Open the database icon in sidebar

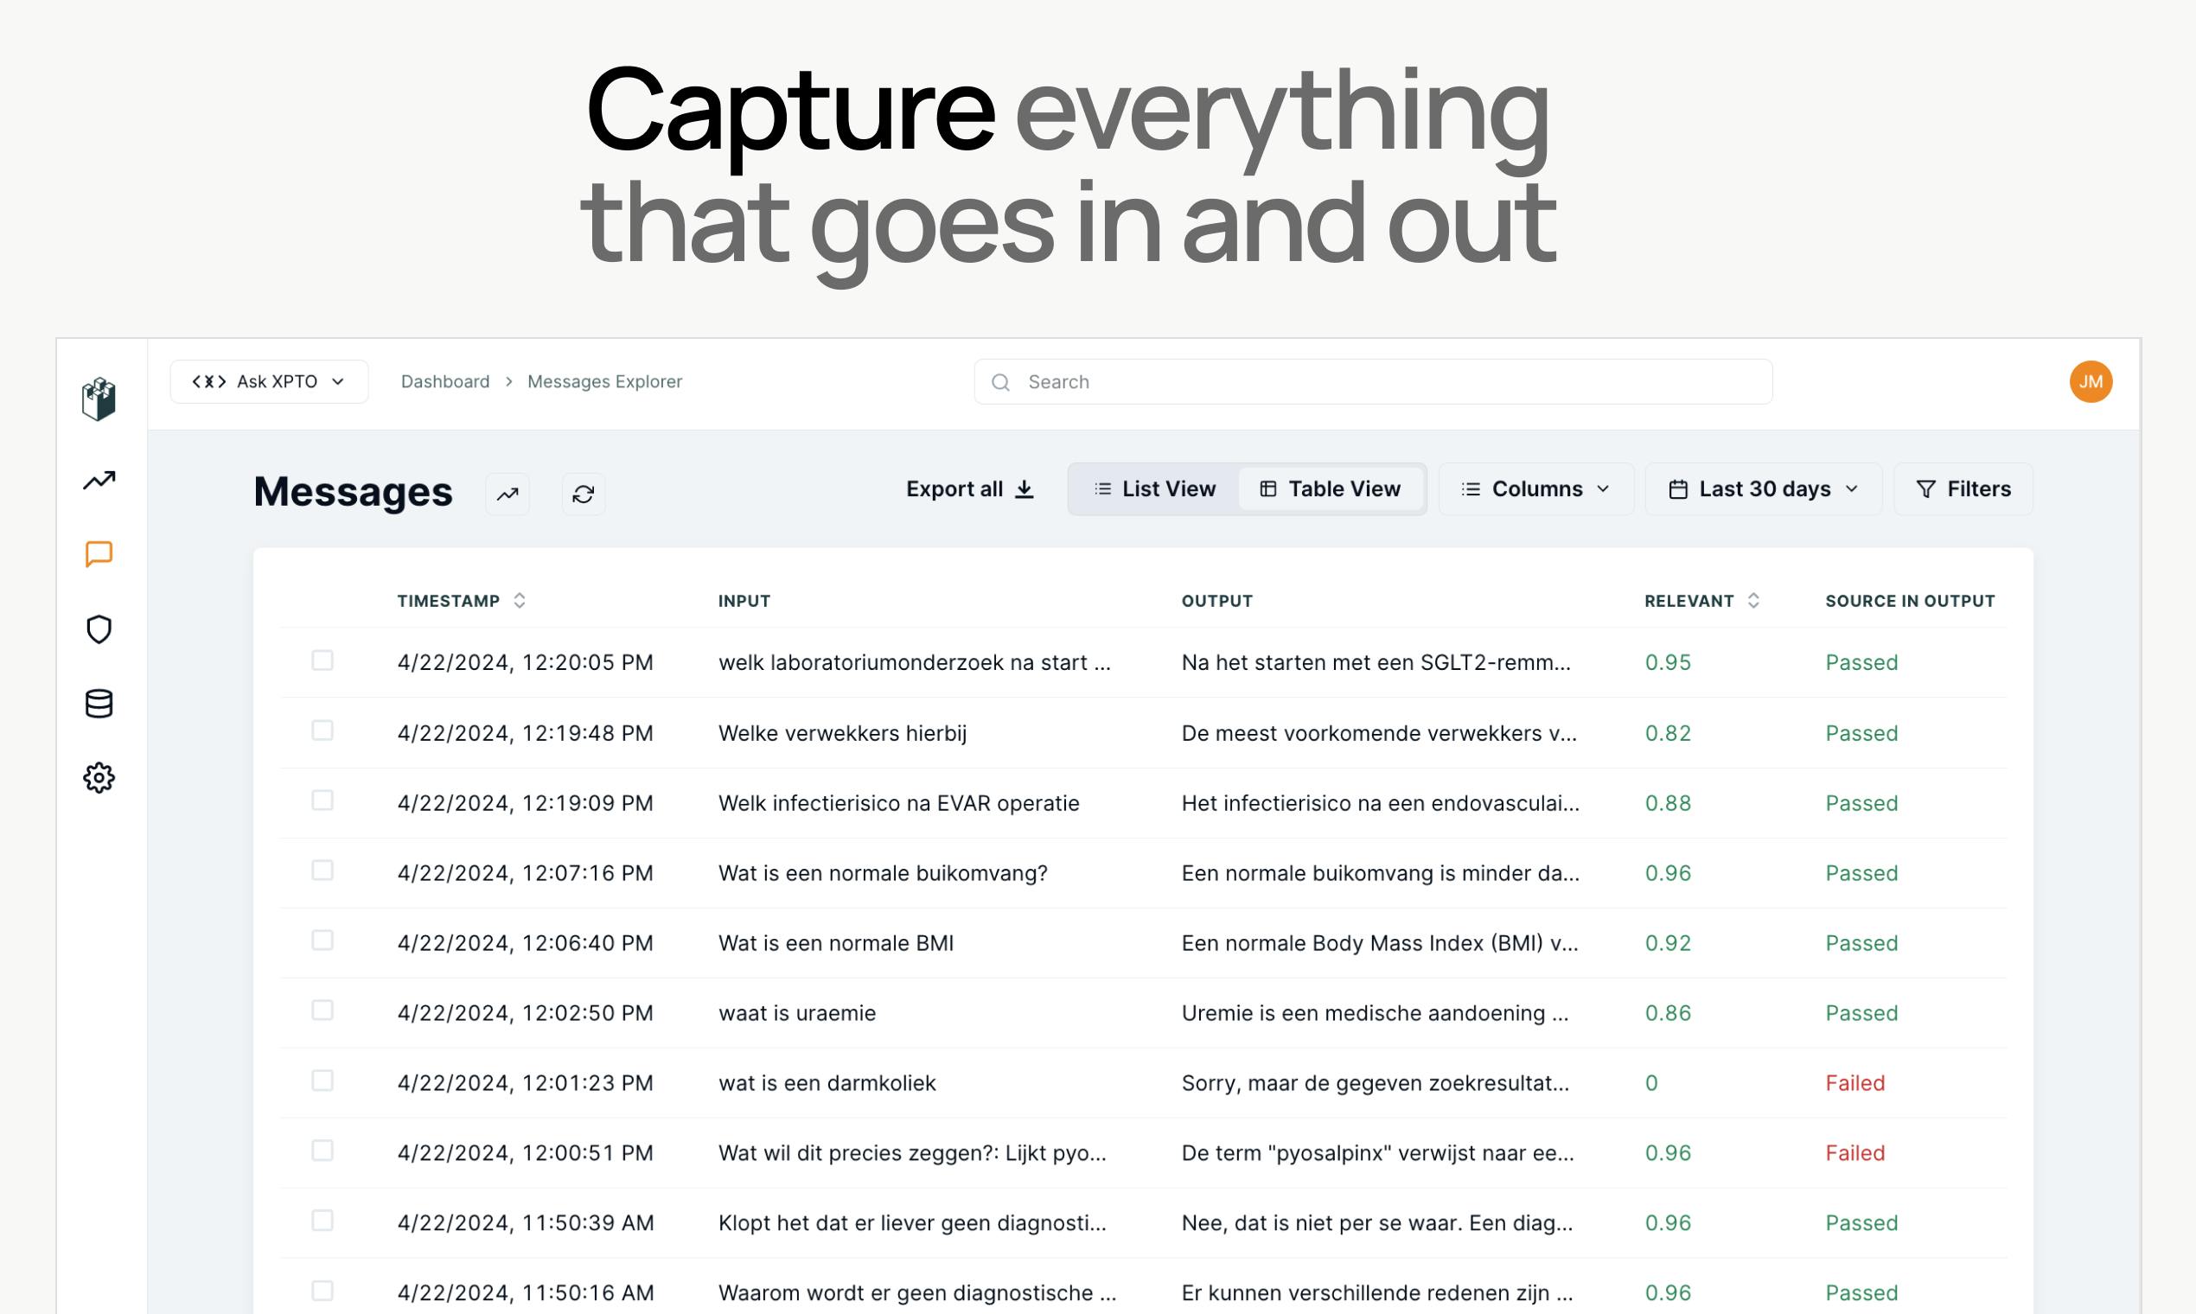point(99,704)
